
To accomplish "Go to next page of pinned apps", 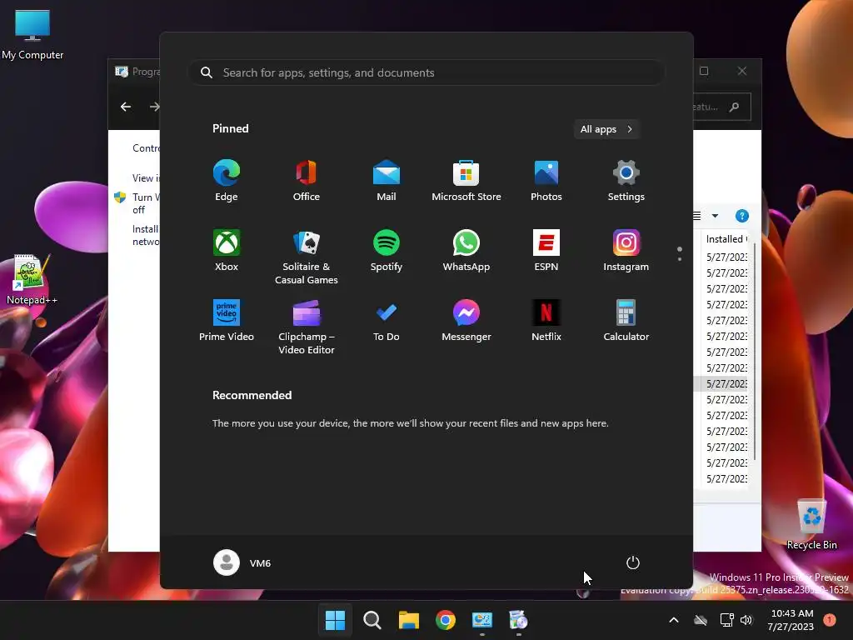I will point(680,259).
